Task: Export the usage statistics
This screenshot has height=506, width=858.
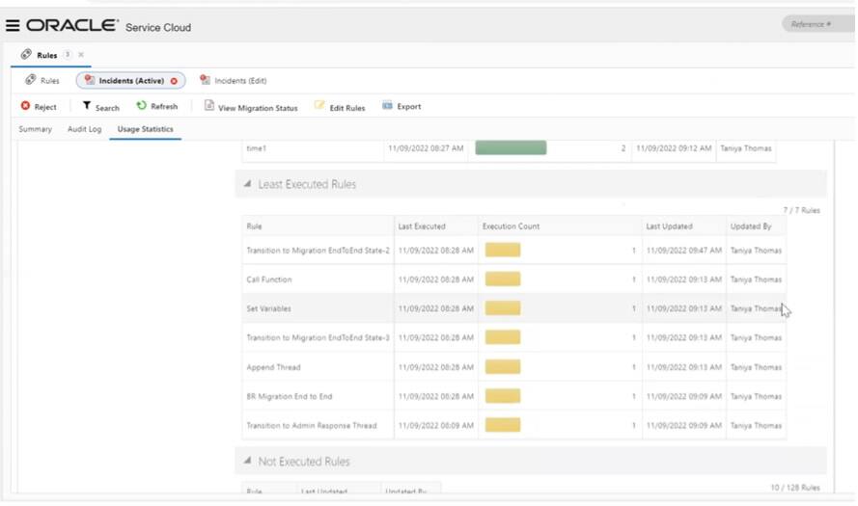Action: click(x=401, y=106)
